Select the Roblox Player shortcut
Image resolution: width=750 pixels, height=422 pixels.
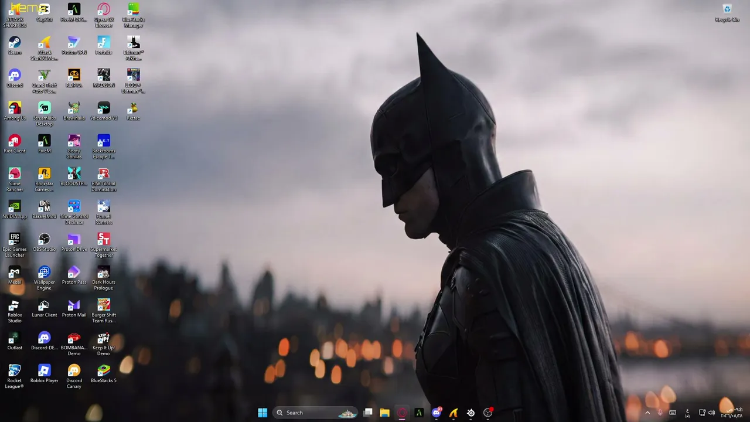coord(45,374)
